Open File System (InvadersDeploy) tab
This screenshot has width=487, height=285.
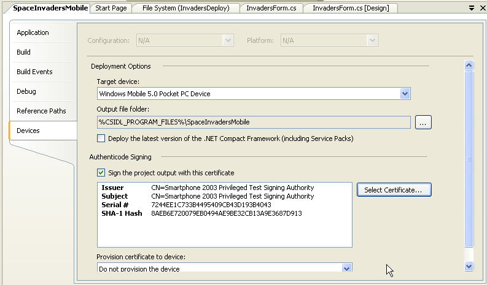pos(185,8)
